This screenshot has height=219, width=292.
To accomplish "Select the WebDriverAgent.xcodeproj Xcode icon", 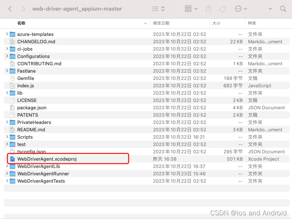I will pyautogui.click(x=12, y=159).
